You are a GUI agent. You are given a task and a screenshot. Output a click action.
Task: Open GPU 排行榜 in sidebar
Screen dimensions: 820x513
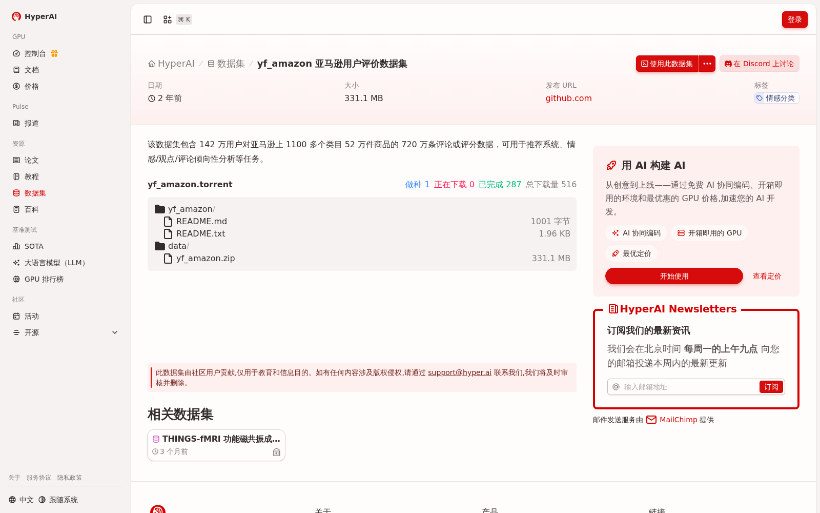coord(66,279)
